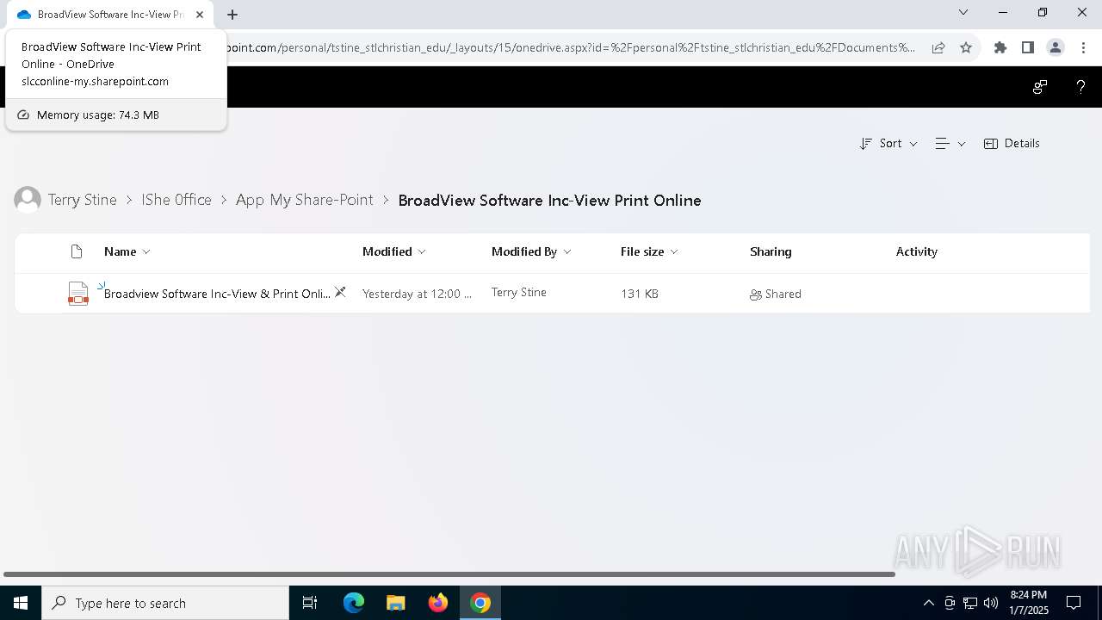Sort by the Name column header

tap(127, 251)
